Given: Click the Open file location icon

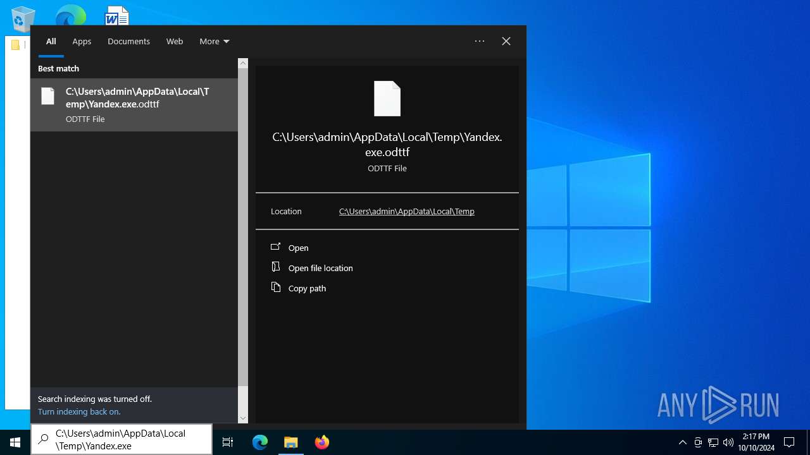Looking at the screenshot, I should 275,267.
